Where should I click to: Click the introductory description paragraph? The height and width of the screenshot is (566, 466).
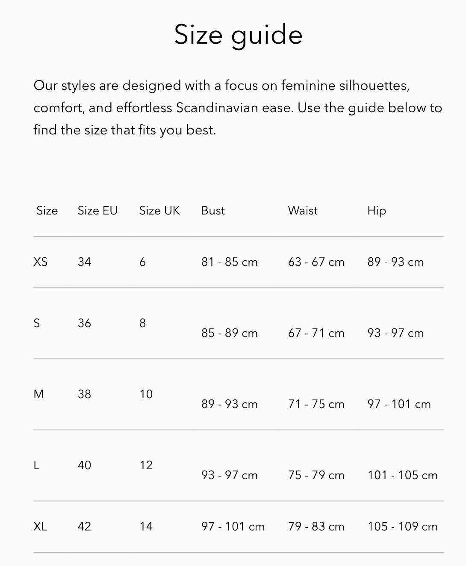coord(238,107)
